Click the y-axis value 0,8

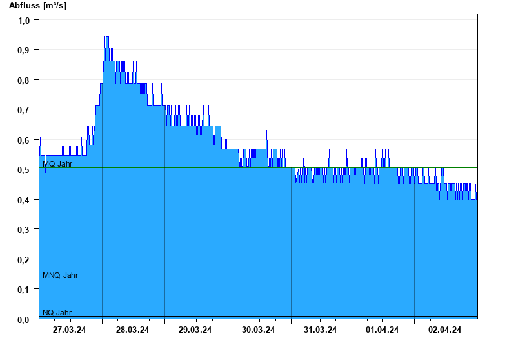[23, 80]
